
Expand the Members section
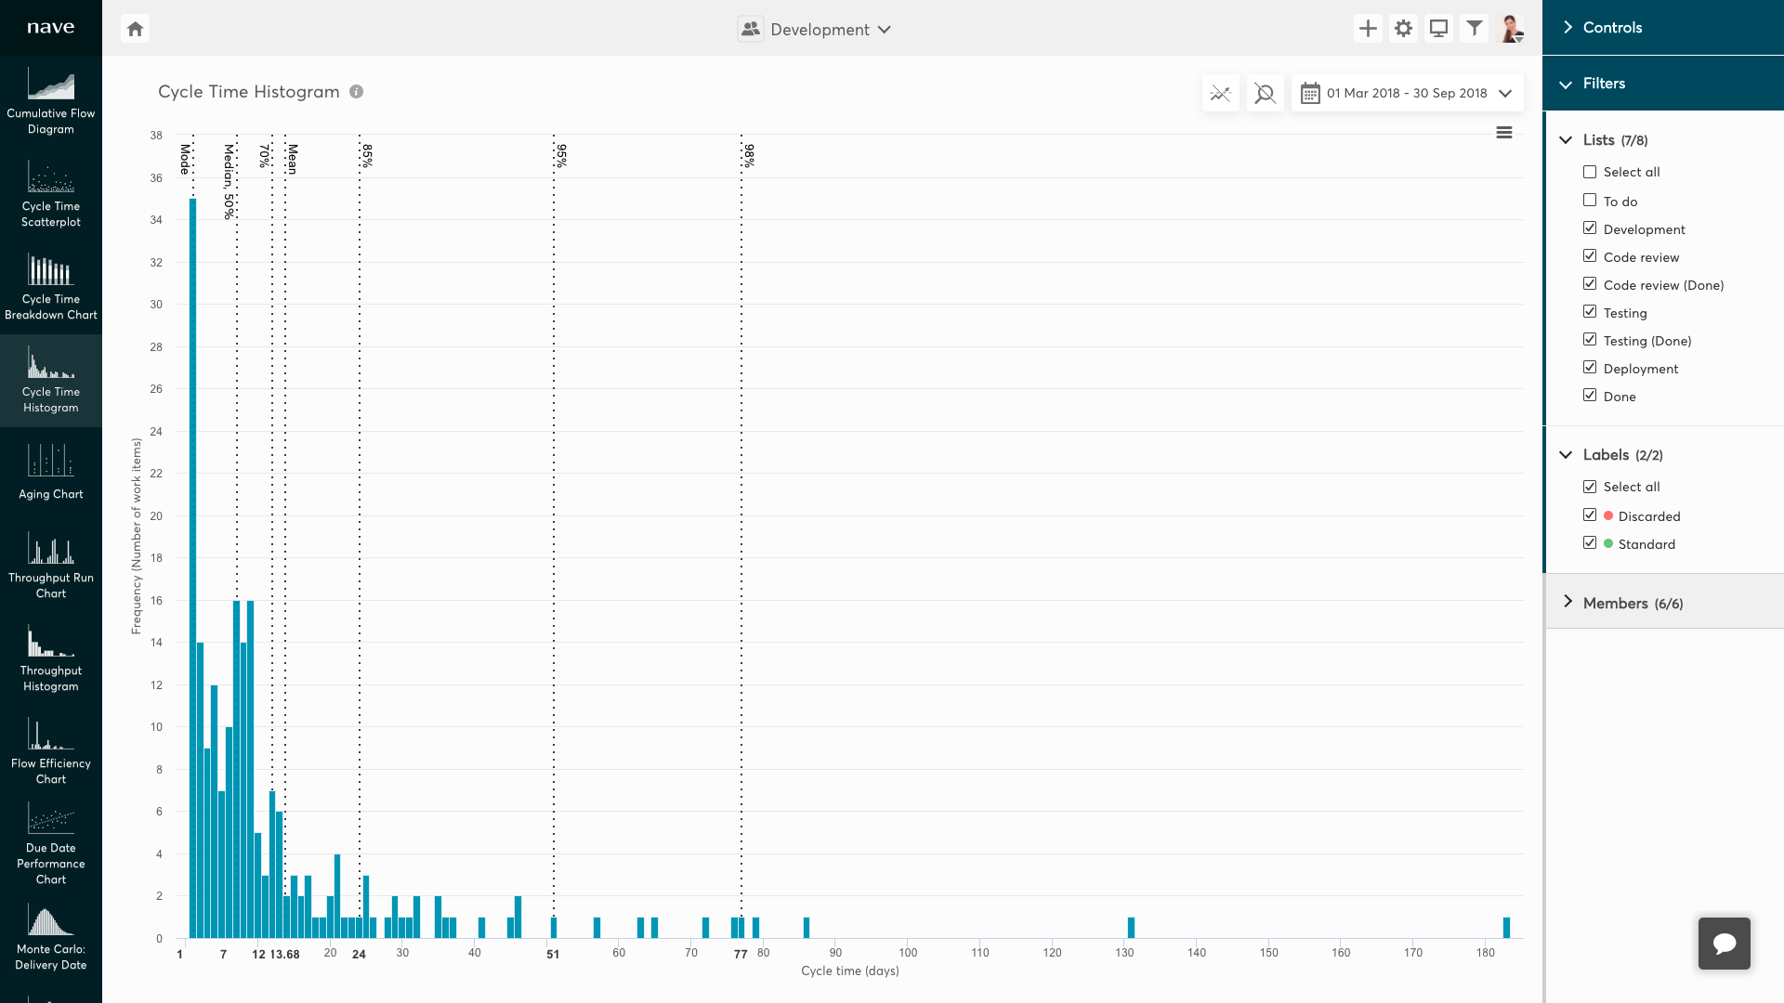tap(1621, 603)
